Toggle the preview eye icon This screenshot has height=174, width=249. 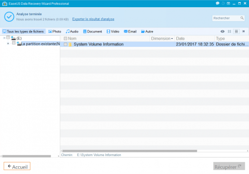222,31
